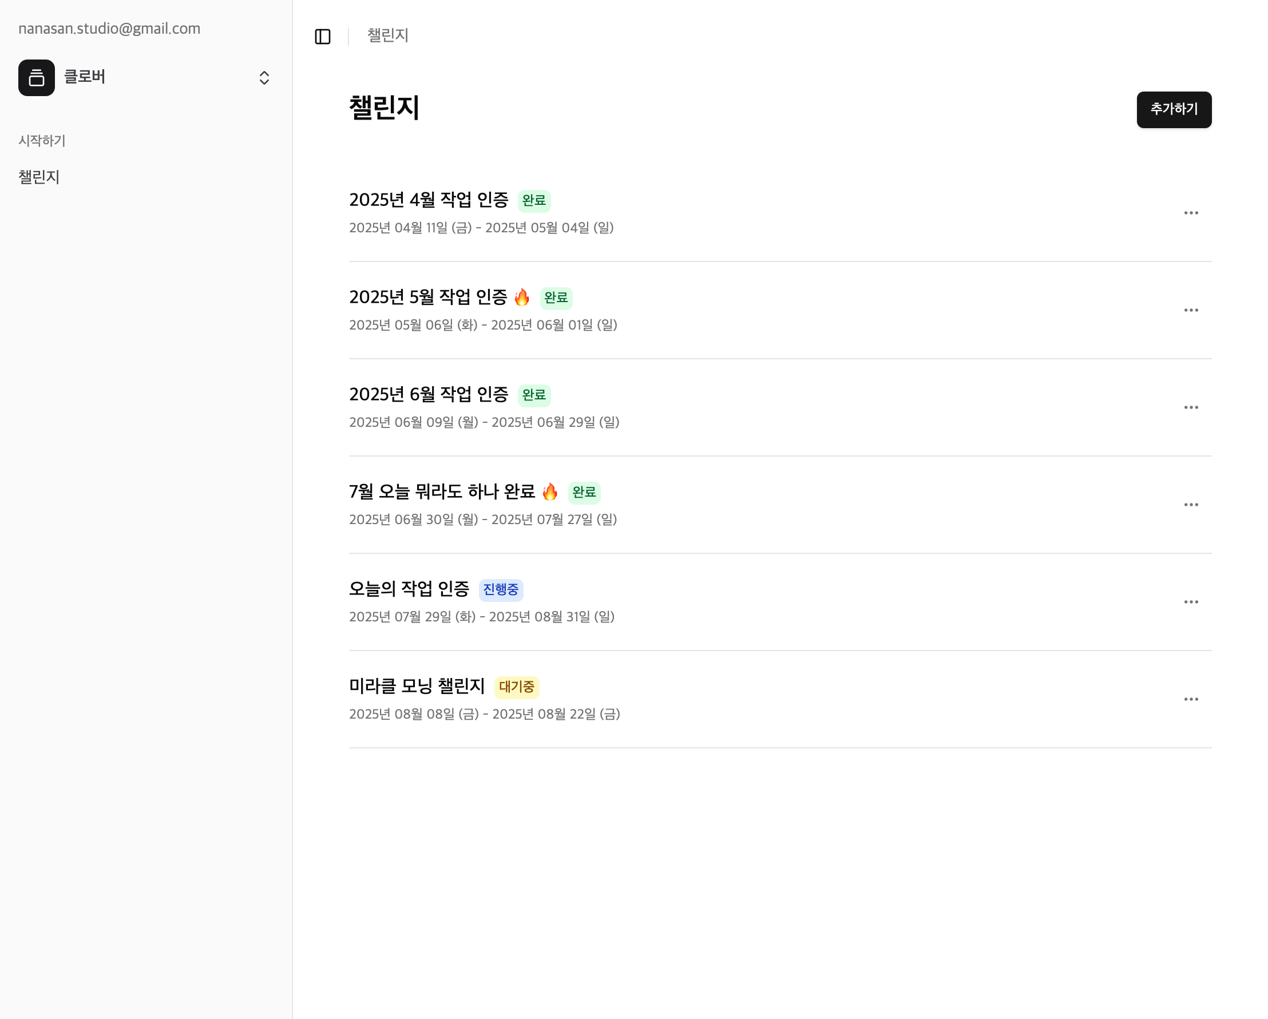Toggle the sidebar panel icon
Viewport: 1268px width, 1019px height.
point(322,37)
